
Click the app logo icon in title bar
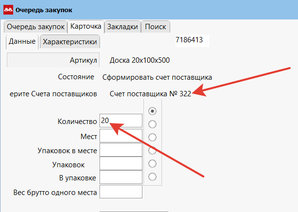(8, 9)
